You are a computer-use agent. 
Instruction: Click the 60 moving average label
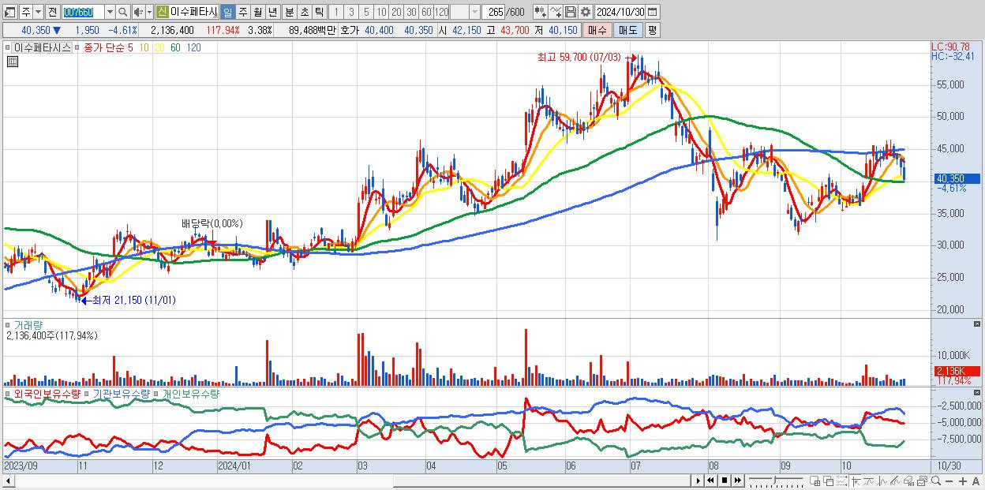click(x=175, y=47)
